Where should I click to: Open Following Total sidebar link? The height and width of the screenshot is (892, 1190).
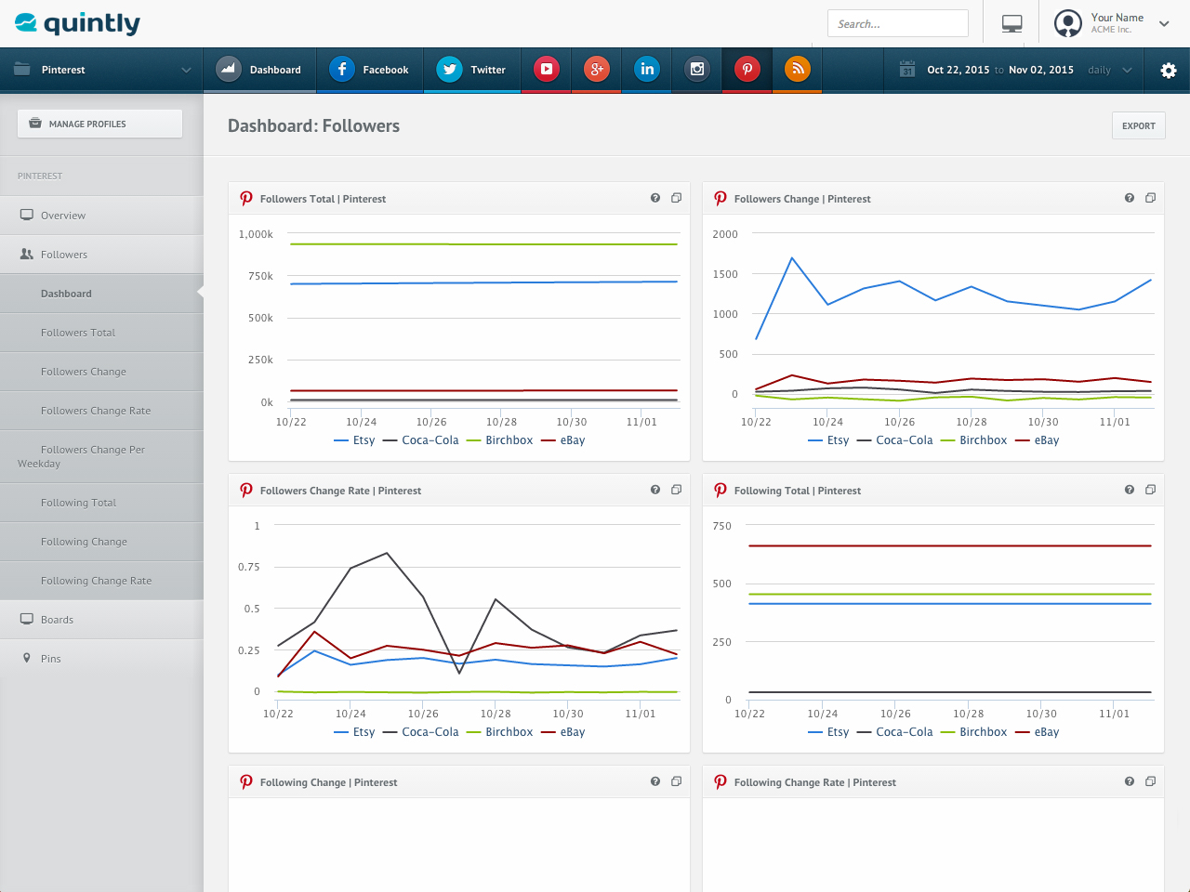click(101, 503)
